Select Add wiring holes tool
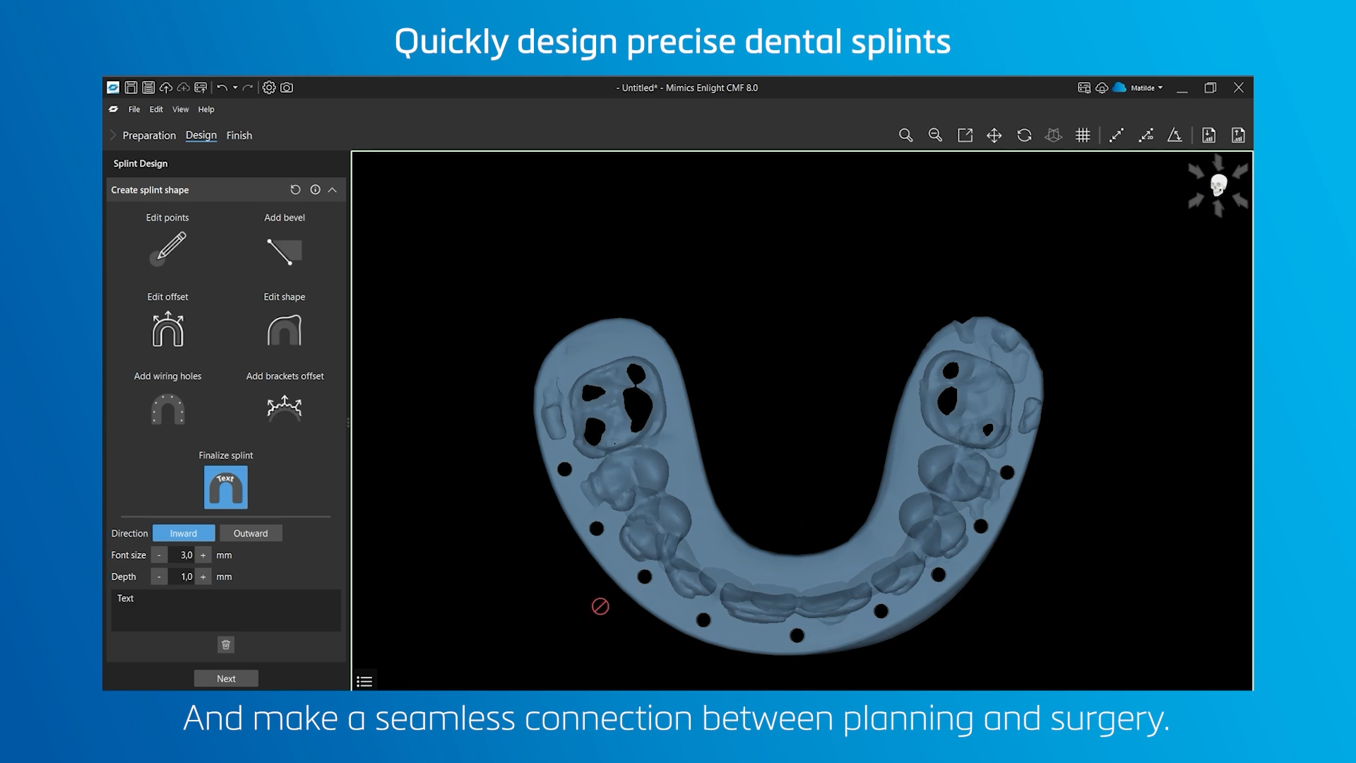Screen dimensions: 1356x763 pyautogui.click(x=168, y=408)
